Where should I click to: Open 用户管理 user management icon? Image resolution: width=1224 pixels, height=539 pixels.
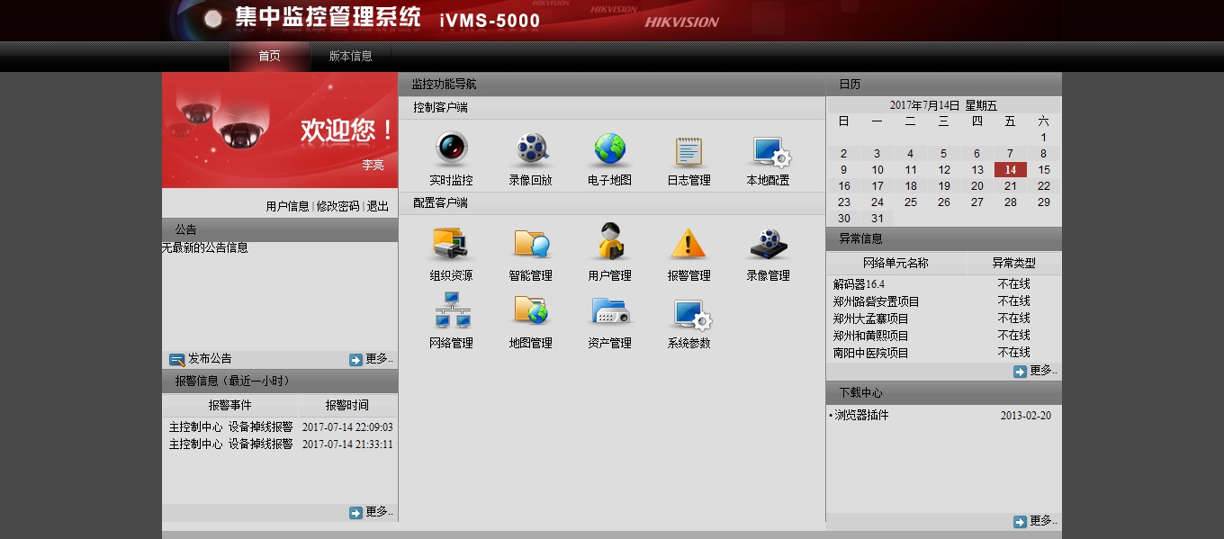[x=609, y=242]
